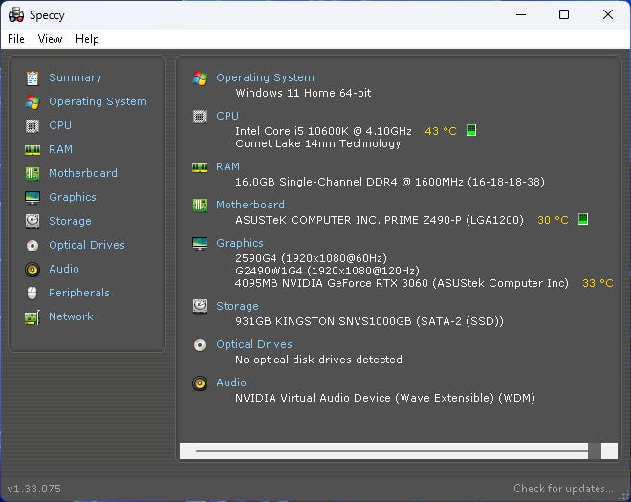
Task: Click the Speccy app icon in title bar
Action: click(x=16, y=15)
